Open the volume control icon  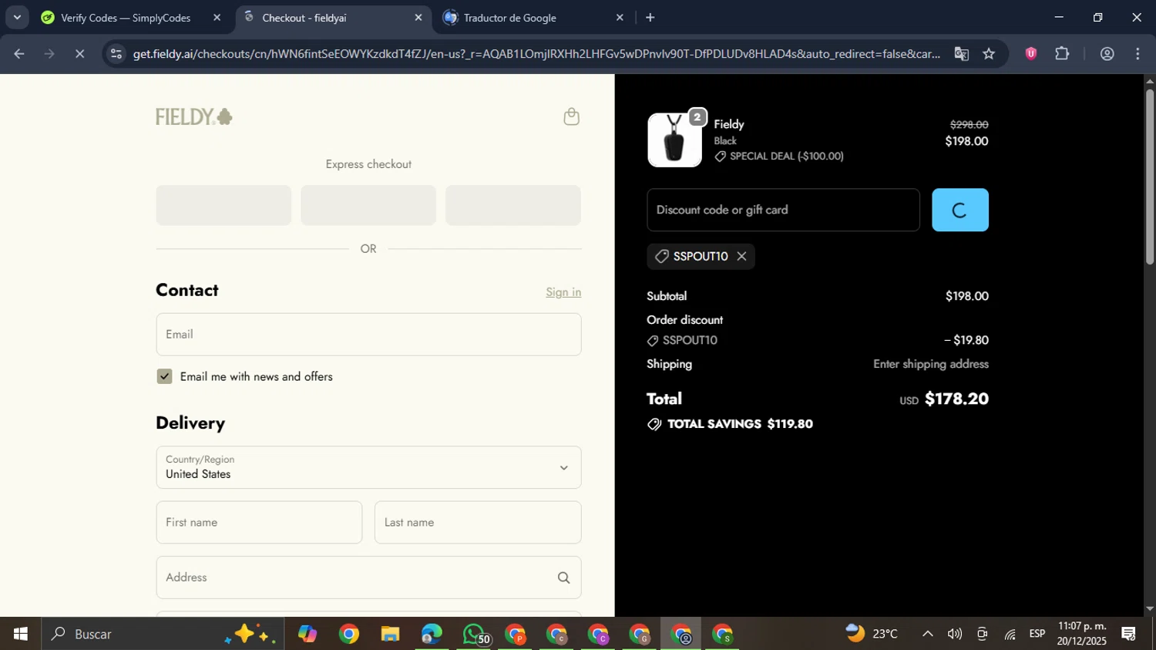tap(955, 635)
